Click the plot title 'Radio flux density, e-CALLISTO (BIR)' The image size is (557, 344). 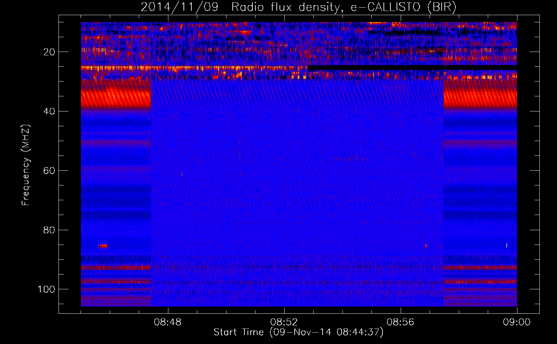pos(344,7)
